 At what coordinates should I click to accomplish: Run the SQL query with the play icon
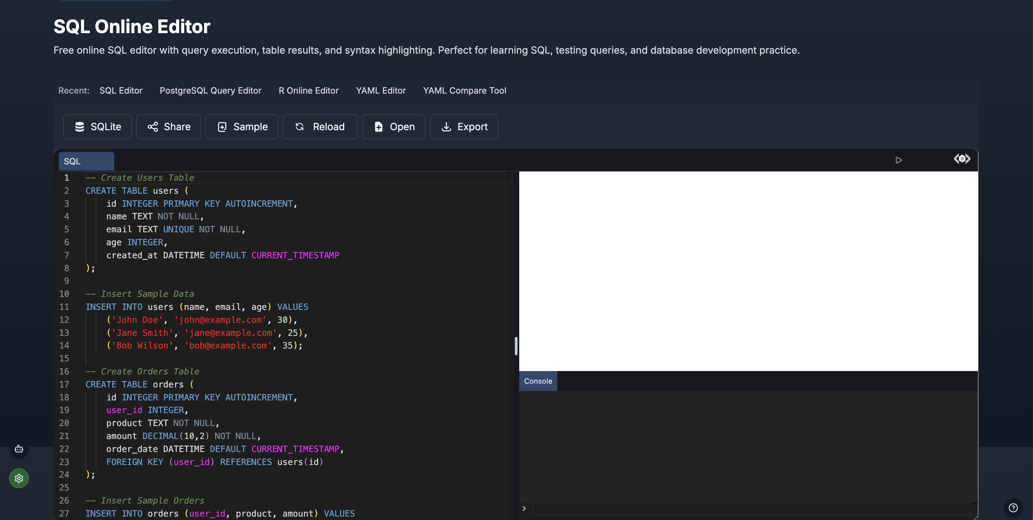pyautogui.click(x=899, y=160)
